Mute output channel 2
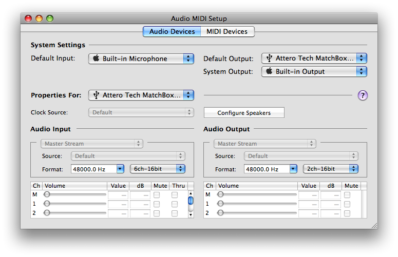 [347, 213]
